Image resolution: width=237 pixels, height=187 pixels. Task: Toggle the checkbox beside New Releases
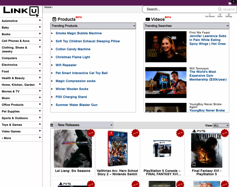click(x=56, y=125)
